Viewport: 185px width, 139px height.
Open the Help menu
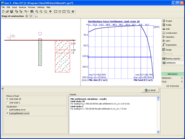[48, 7]
